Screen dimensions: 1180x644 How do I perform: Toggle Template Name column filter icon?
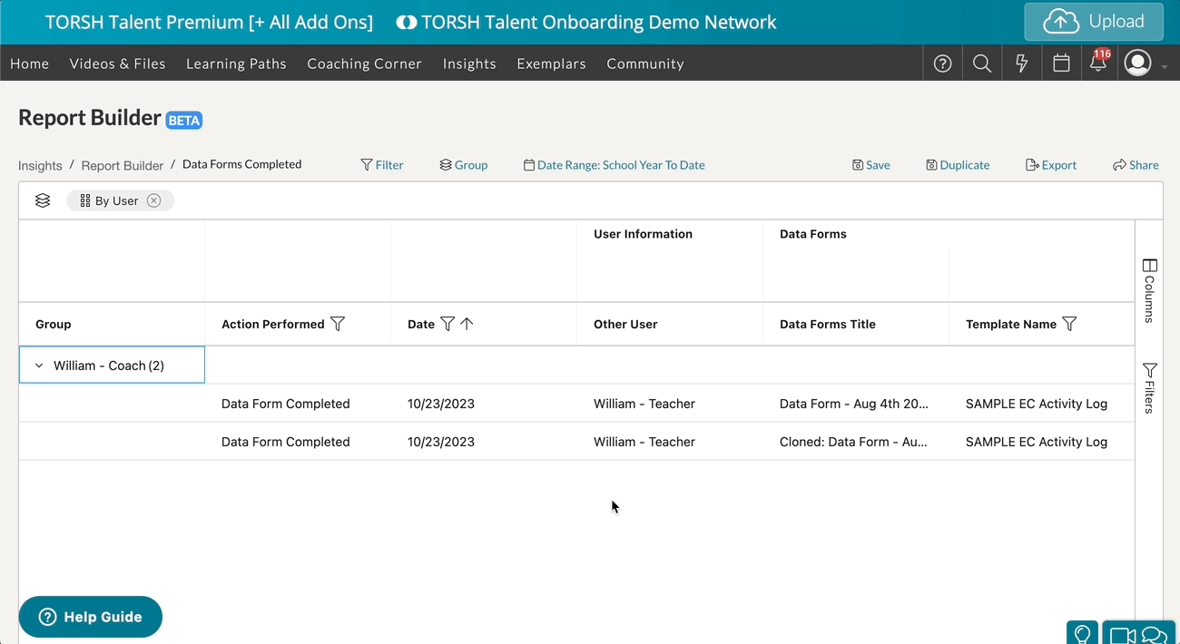pos(1069,324)
